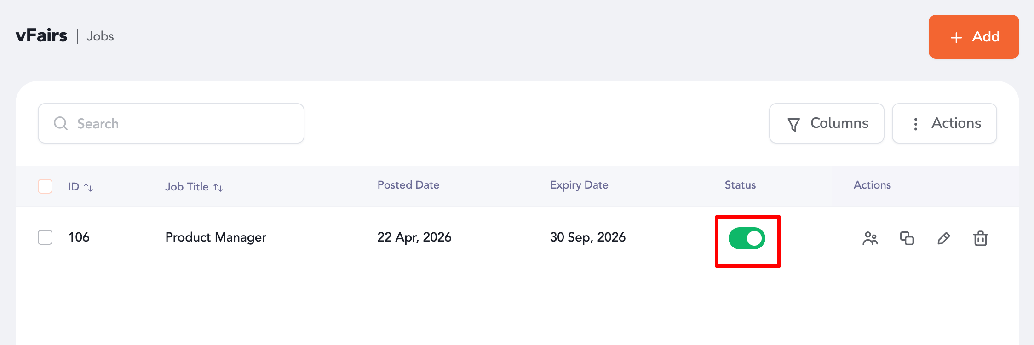Click the Jobs breadcrumb label

pos(100,36)
